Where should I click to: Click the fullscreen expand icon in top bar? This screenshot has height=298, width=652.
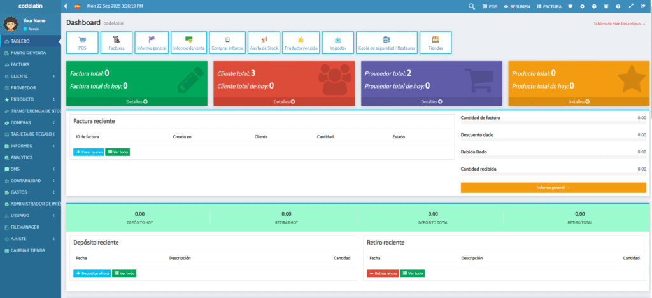point(630,6)
